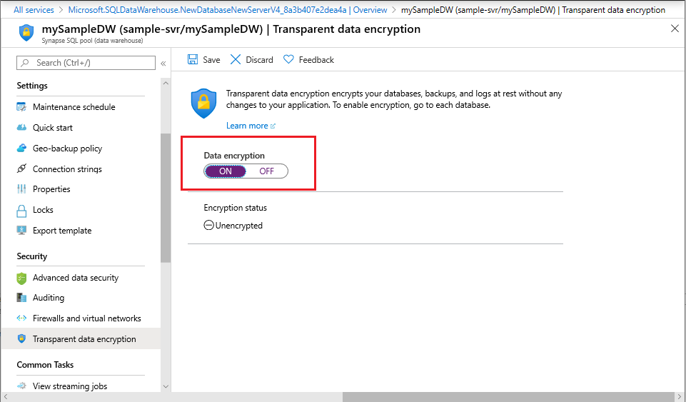686x402 pixels.
Task: Open View streaming jobs
Action: (x=70, y=386)
